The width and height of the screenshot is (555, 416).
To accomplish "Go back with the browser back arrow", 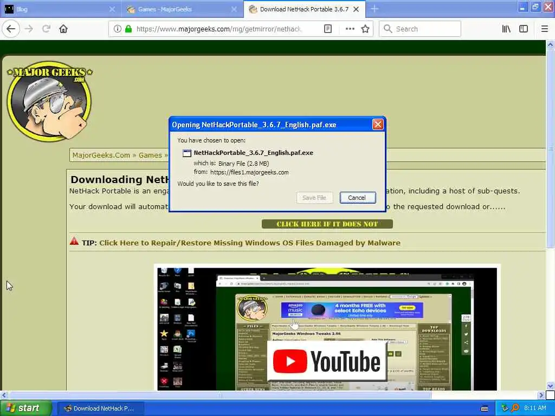I will click(11, 29).
